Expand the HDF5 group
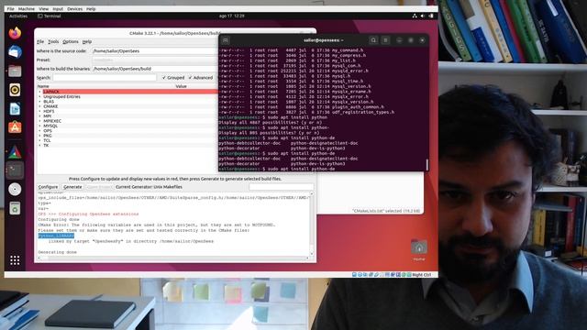The height and width of the screenshot is (330, 587). [x=39, y=111]
